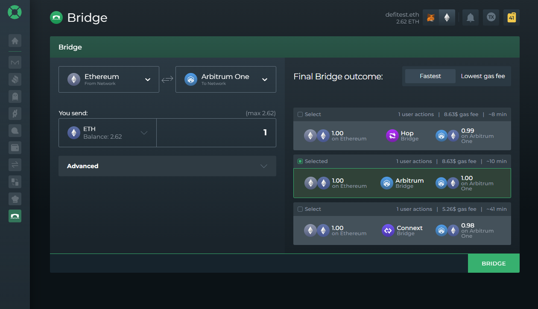Screen dimensions: 538x309
Task: Open the ETH token selector dropdown
Action: point(107,132)
